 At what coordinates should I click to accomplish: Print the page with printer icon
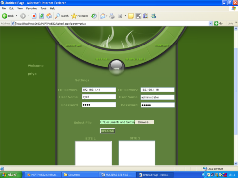pyautogui.click(x=112, y=16)
